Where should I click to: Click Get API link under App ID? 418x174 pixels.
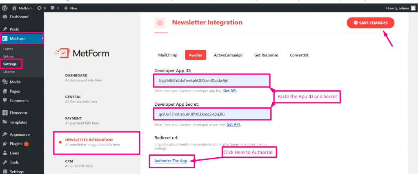click(x=230, y=91)
